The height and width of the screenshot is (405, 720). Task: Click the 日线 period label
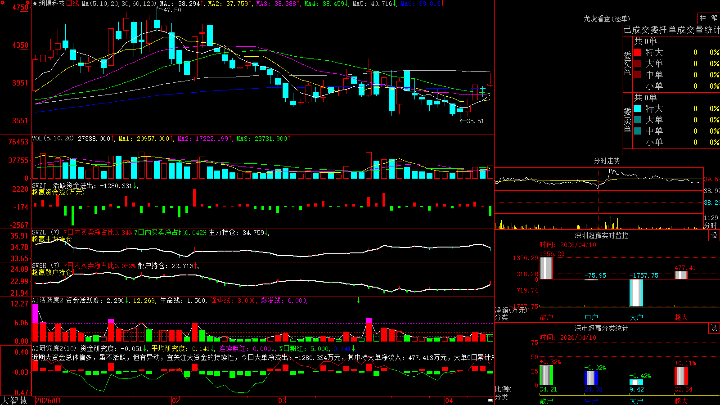[x=72, y=4]
